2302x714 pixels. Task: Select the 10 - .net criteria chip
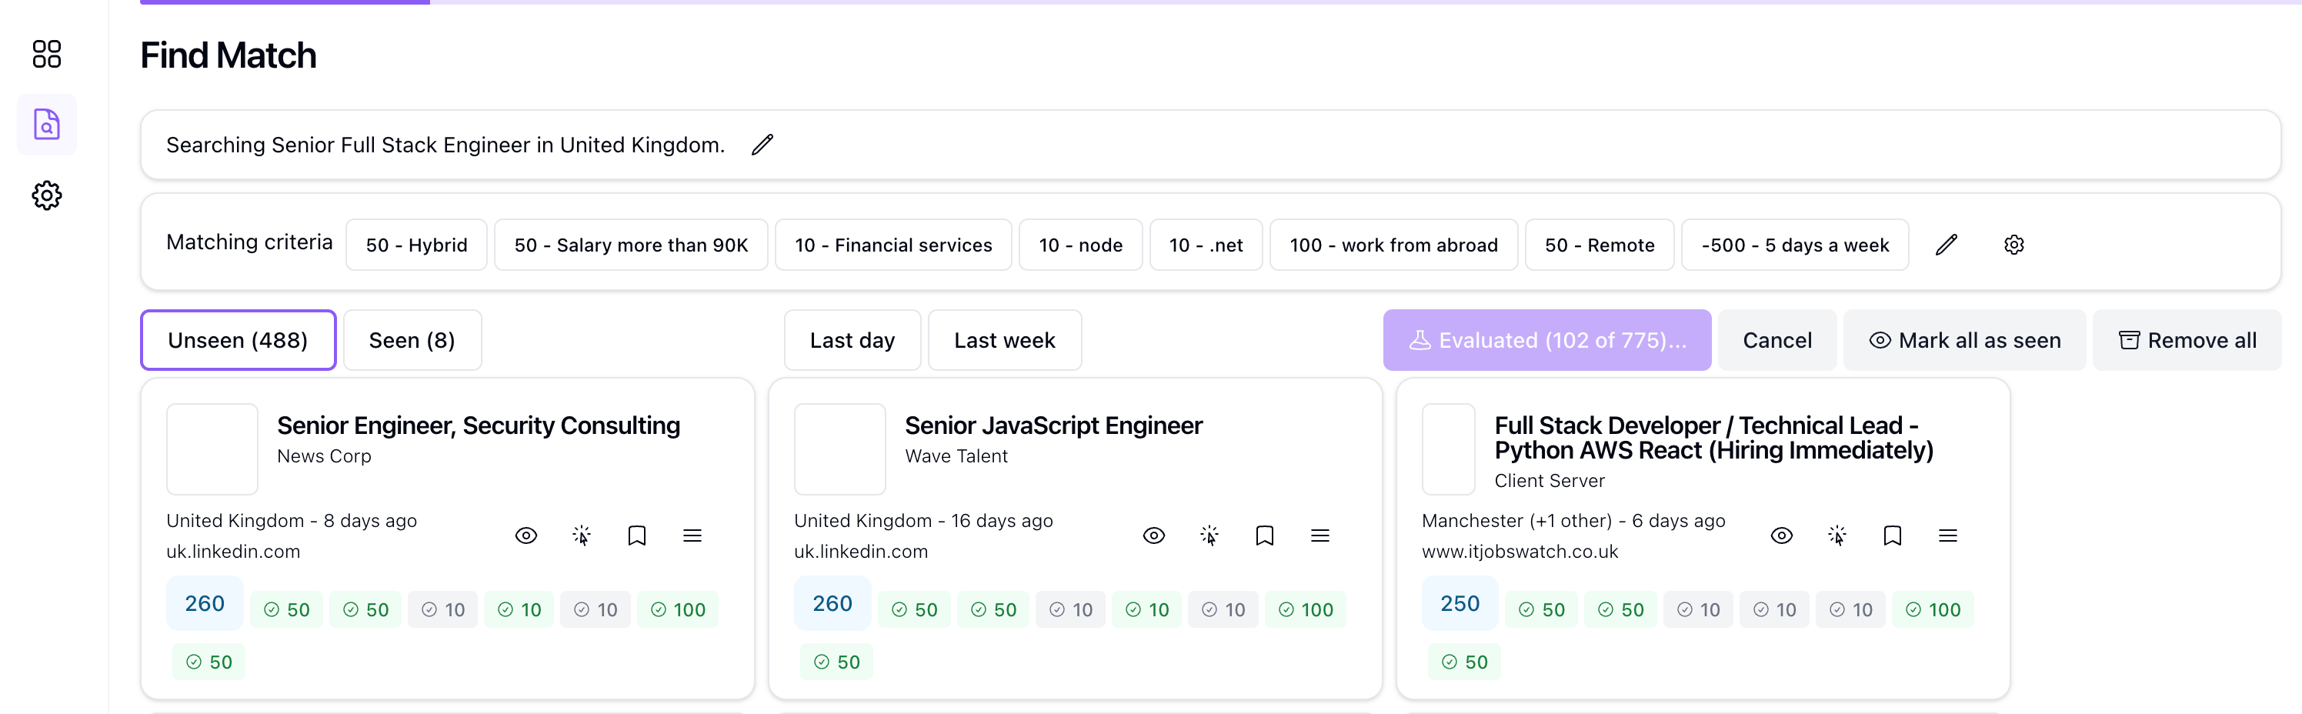1206,245
